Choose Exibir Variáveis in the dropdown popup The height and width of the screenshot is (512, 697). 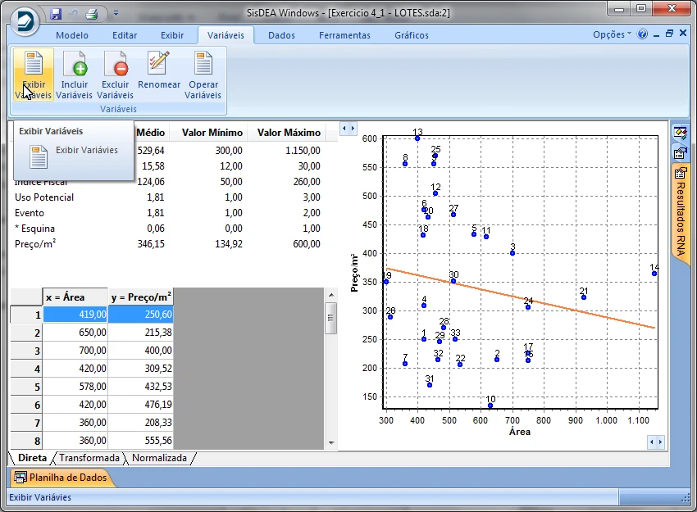86,151
